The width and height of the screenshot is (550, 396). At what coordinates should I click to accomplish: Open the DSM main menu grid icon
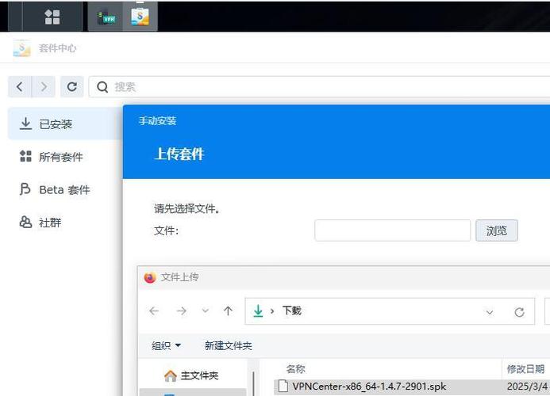(52, 16)
